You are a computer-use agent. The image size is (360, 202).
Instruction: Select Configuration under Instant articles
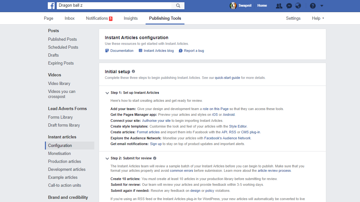point(69,146)
